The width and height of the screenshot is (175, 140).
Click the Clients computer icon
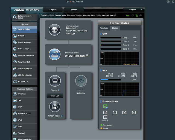tap(55, 81)
